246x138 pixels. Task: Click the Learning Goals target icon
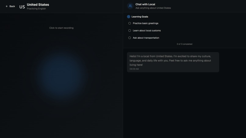129,17
